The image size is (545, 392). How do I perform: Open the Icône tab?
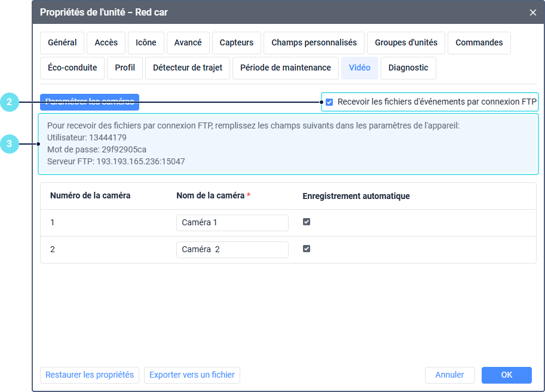coord(146,43)
